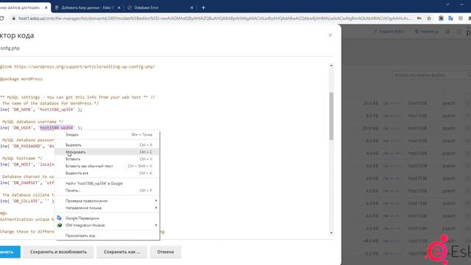Close the code editor dialog
This screenshot has width=471, height=265.
[330, 35]
